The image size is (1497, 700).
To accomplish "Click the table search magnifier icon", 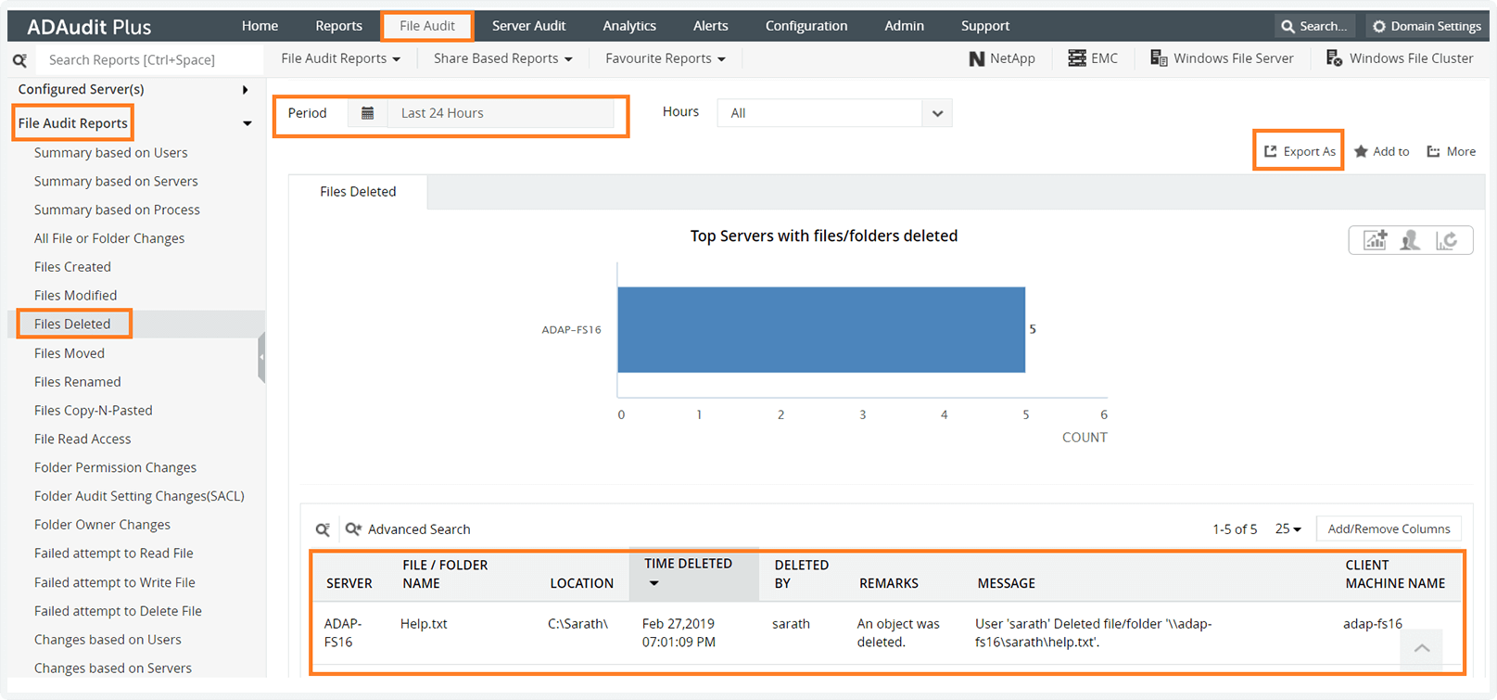I will (323, 529).
